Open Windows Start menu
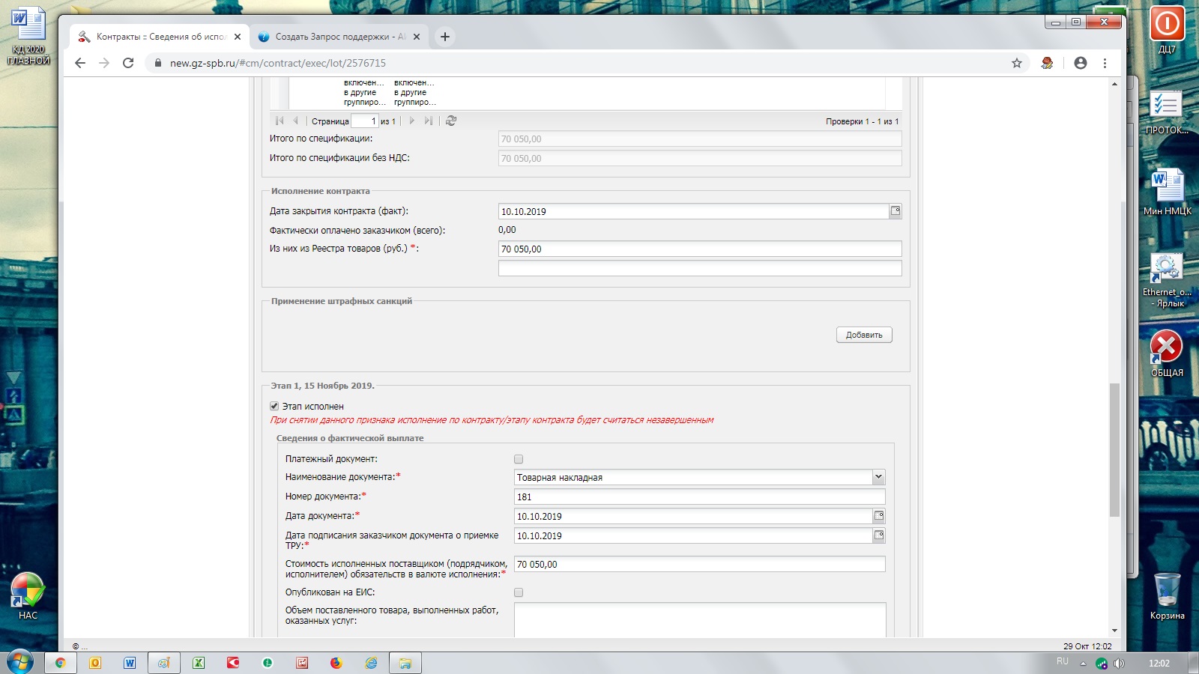 [20, 663]
